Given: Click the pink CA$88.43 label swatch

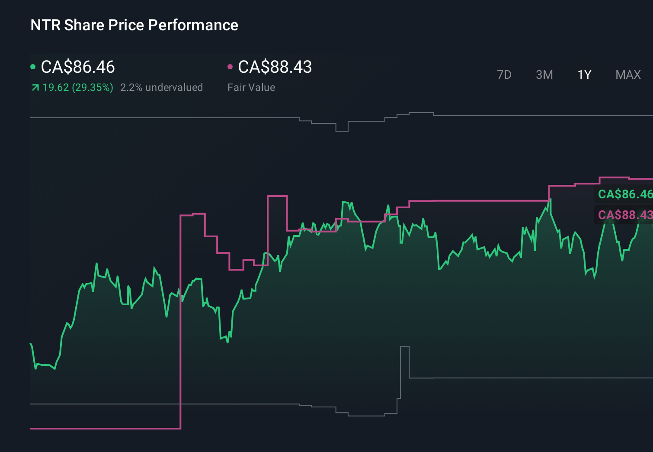Looking at the screenshot, I should click(x=624, y=215).
